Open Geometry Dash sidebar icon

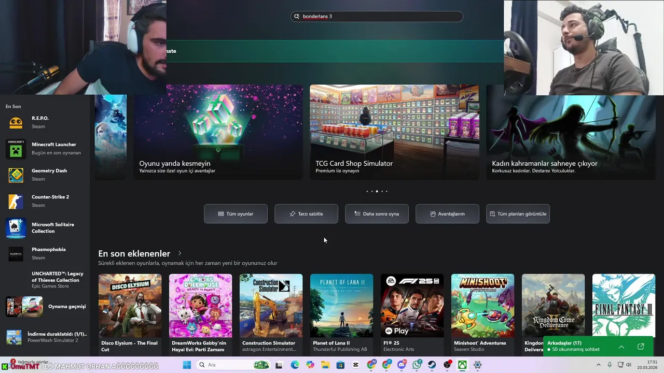click(16, 175)
